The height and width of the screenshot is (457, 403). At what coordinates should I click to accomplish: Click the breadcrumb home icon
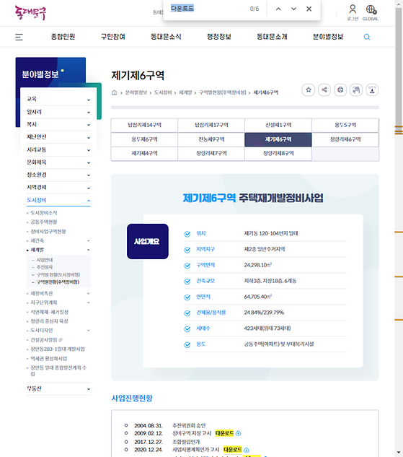[115, 92]
